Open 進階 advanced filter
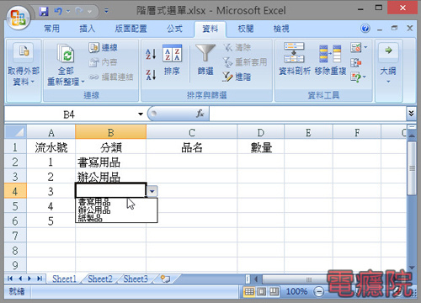Screen dimensions: 421x303 point(237,77)
